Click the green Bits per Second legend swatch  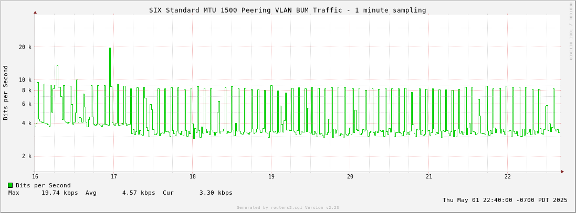(11, 186)
